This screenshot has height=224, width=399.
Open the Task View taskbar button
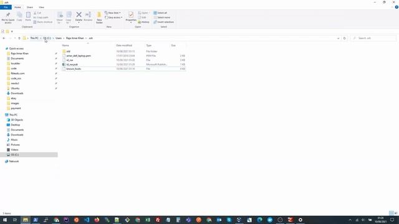pyautogui.click(x=15, y=220)
